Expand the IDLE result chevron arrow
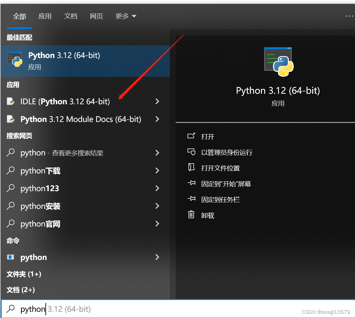Viewport: 355px width, 318px height. pos(157,101)
